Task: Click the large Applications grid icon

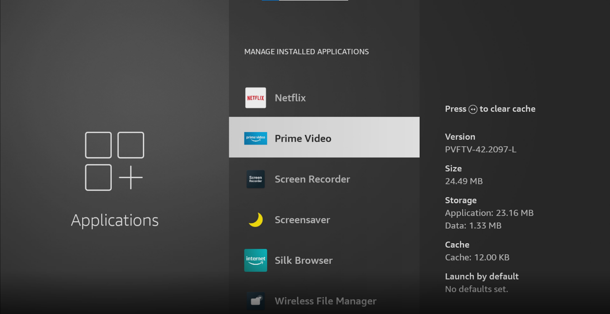Action: 114,161
